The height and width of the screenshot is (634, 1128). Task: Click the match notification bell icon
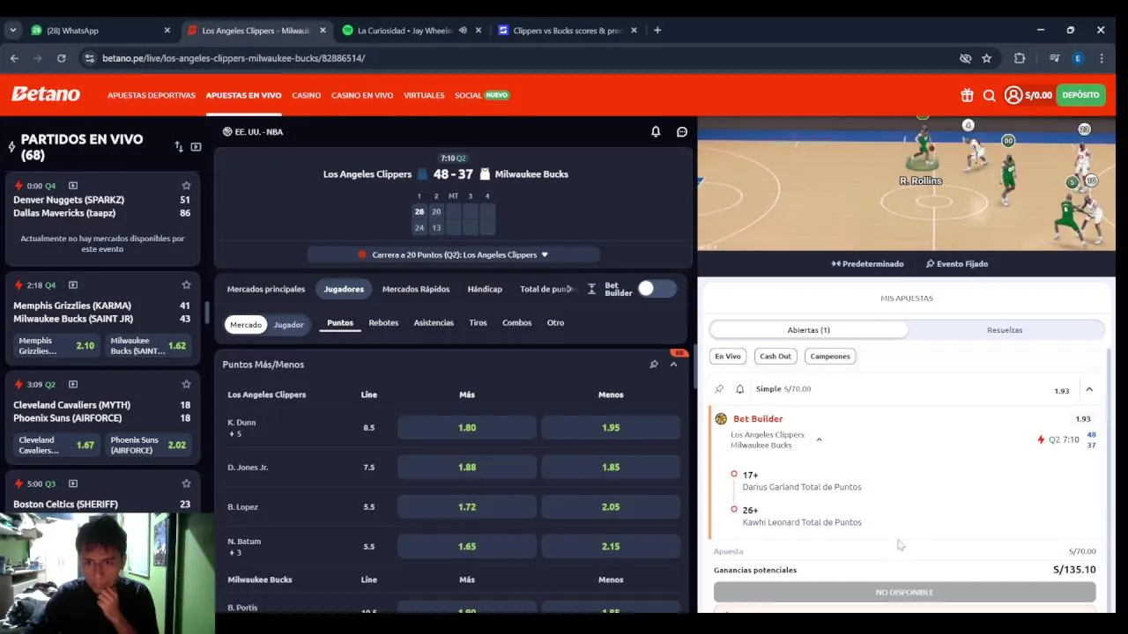coord(656,132)
